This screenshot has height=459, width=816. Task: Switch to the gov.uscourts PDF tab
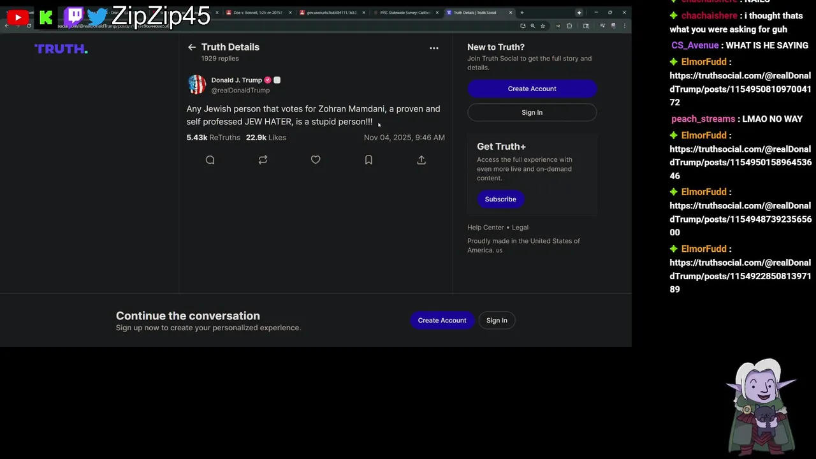pyautogui.click(x=331, y=13)
